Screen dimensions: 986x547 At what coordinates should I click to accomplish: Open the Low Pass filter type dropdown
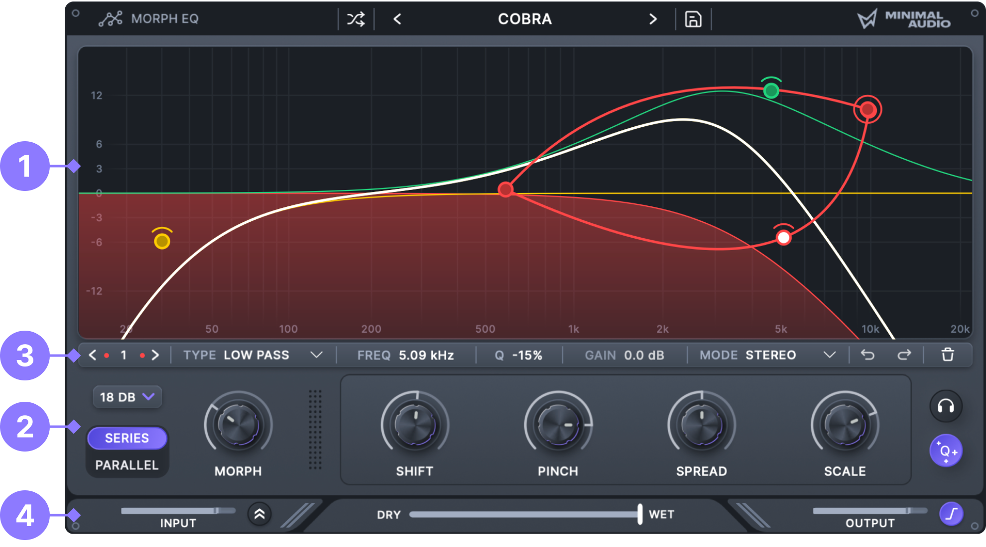pos(316,355)
